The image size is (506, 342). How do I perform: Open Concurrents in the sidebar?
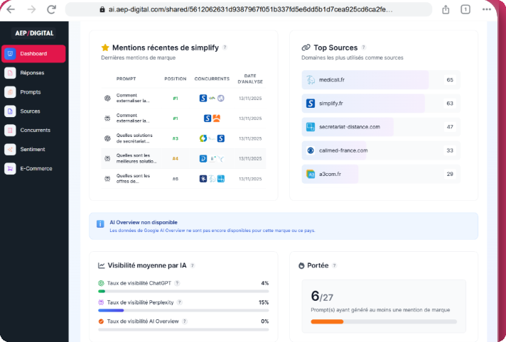[33, 131]
